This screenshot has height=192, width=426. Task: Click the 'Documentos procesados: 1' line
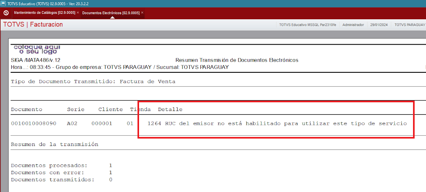tap(61, 166)
